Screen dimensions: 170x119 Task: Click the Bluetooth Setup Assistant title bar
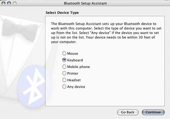[85, 3]
